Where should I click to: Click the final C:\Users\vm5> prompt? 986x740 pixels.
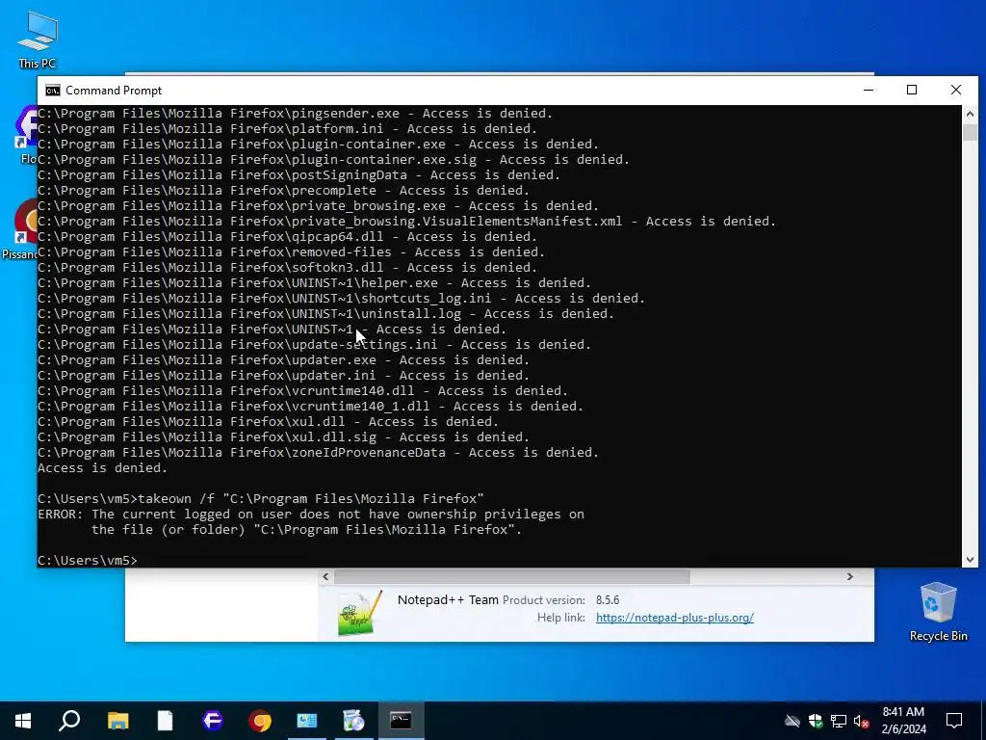[88, 561]
